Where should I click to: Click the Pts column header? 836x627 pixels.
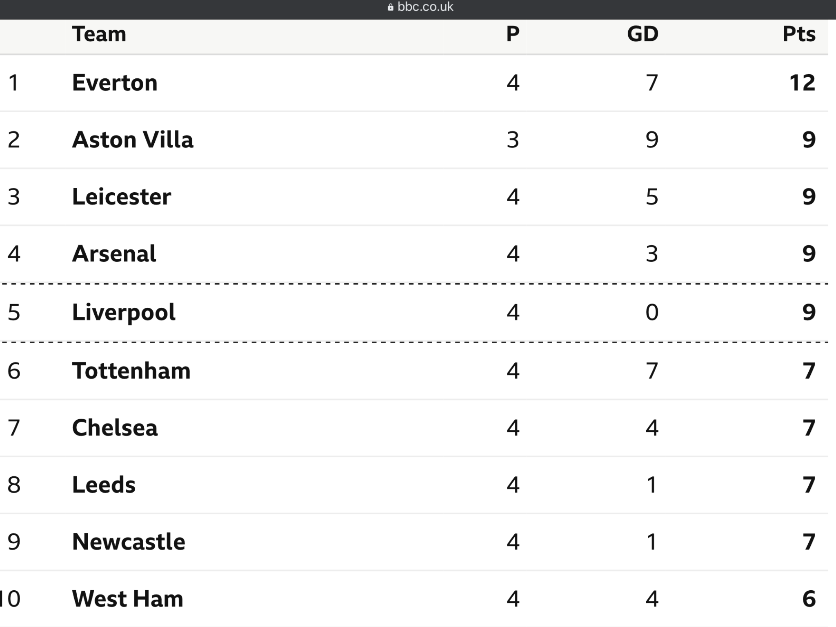[x=799, y=34]
